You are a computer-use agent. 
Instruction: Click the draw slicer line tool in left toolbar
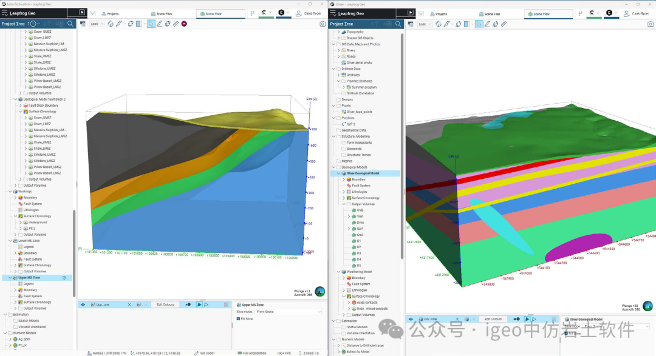tap(159, 24)
